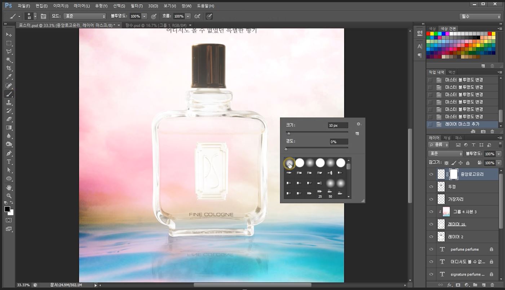The height and width of the screenshot is (290, 505).
Task: Adjust the brush 크기 size slider
Action: pos(288,133)
